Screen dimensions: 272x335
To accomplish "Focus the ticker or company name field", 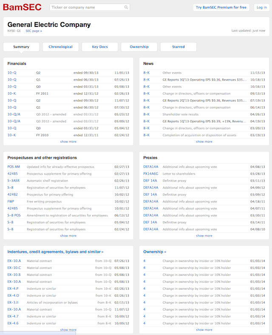I will coord(90,7).
